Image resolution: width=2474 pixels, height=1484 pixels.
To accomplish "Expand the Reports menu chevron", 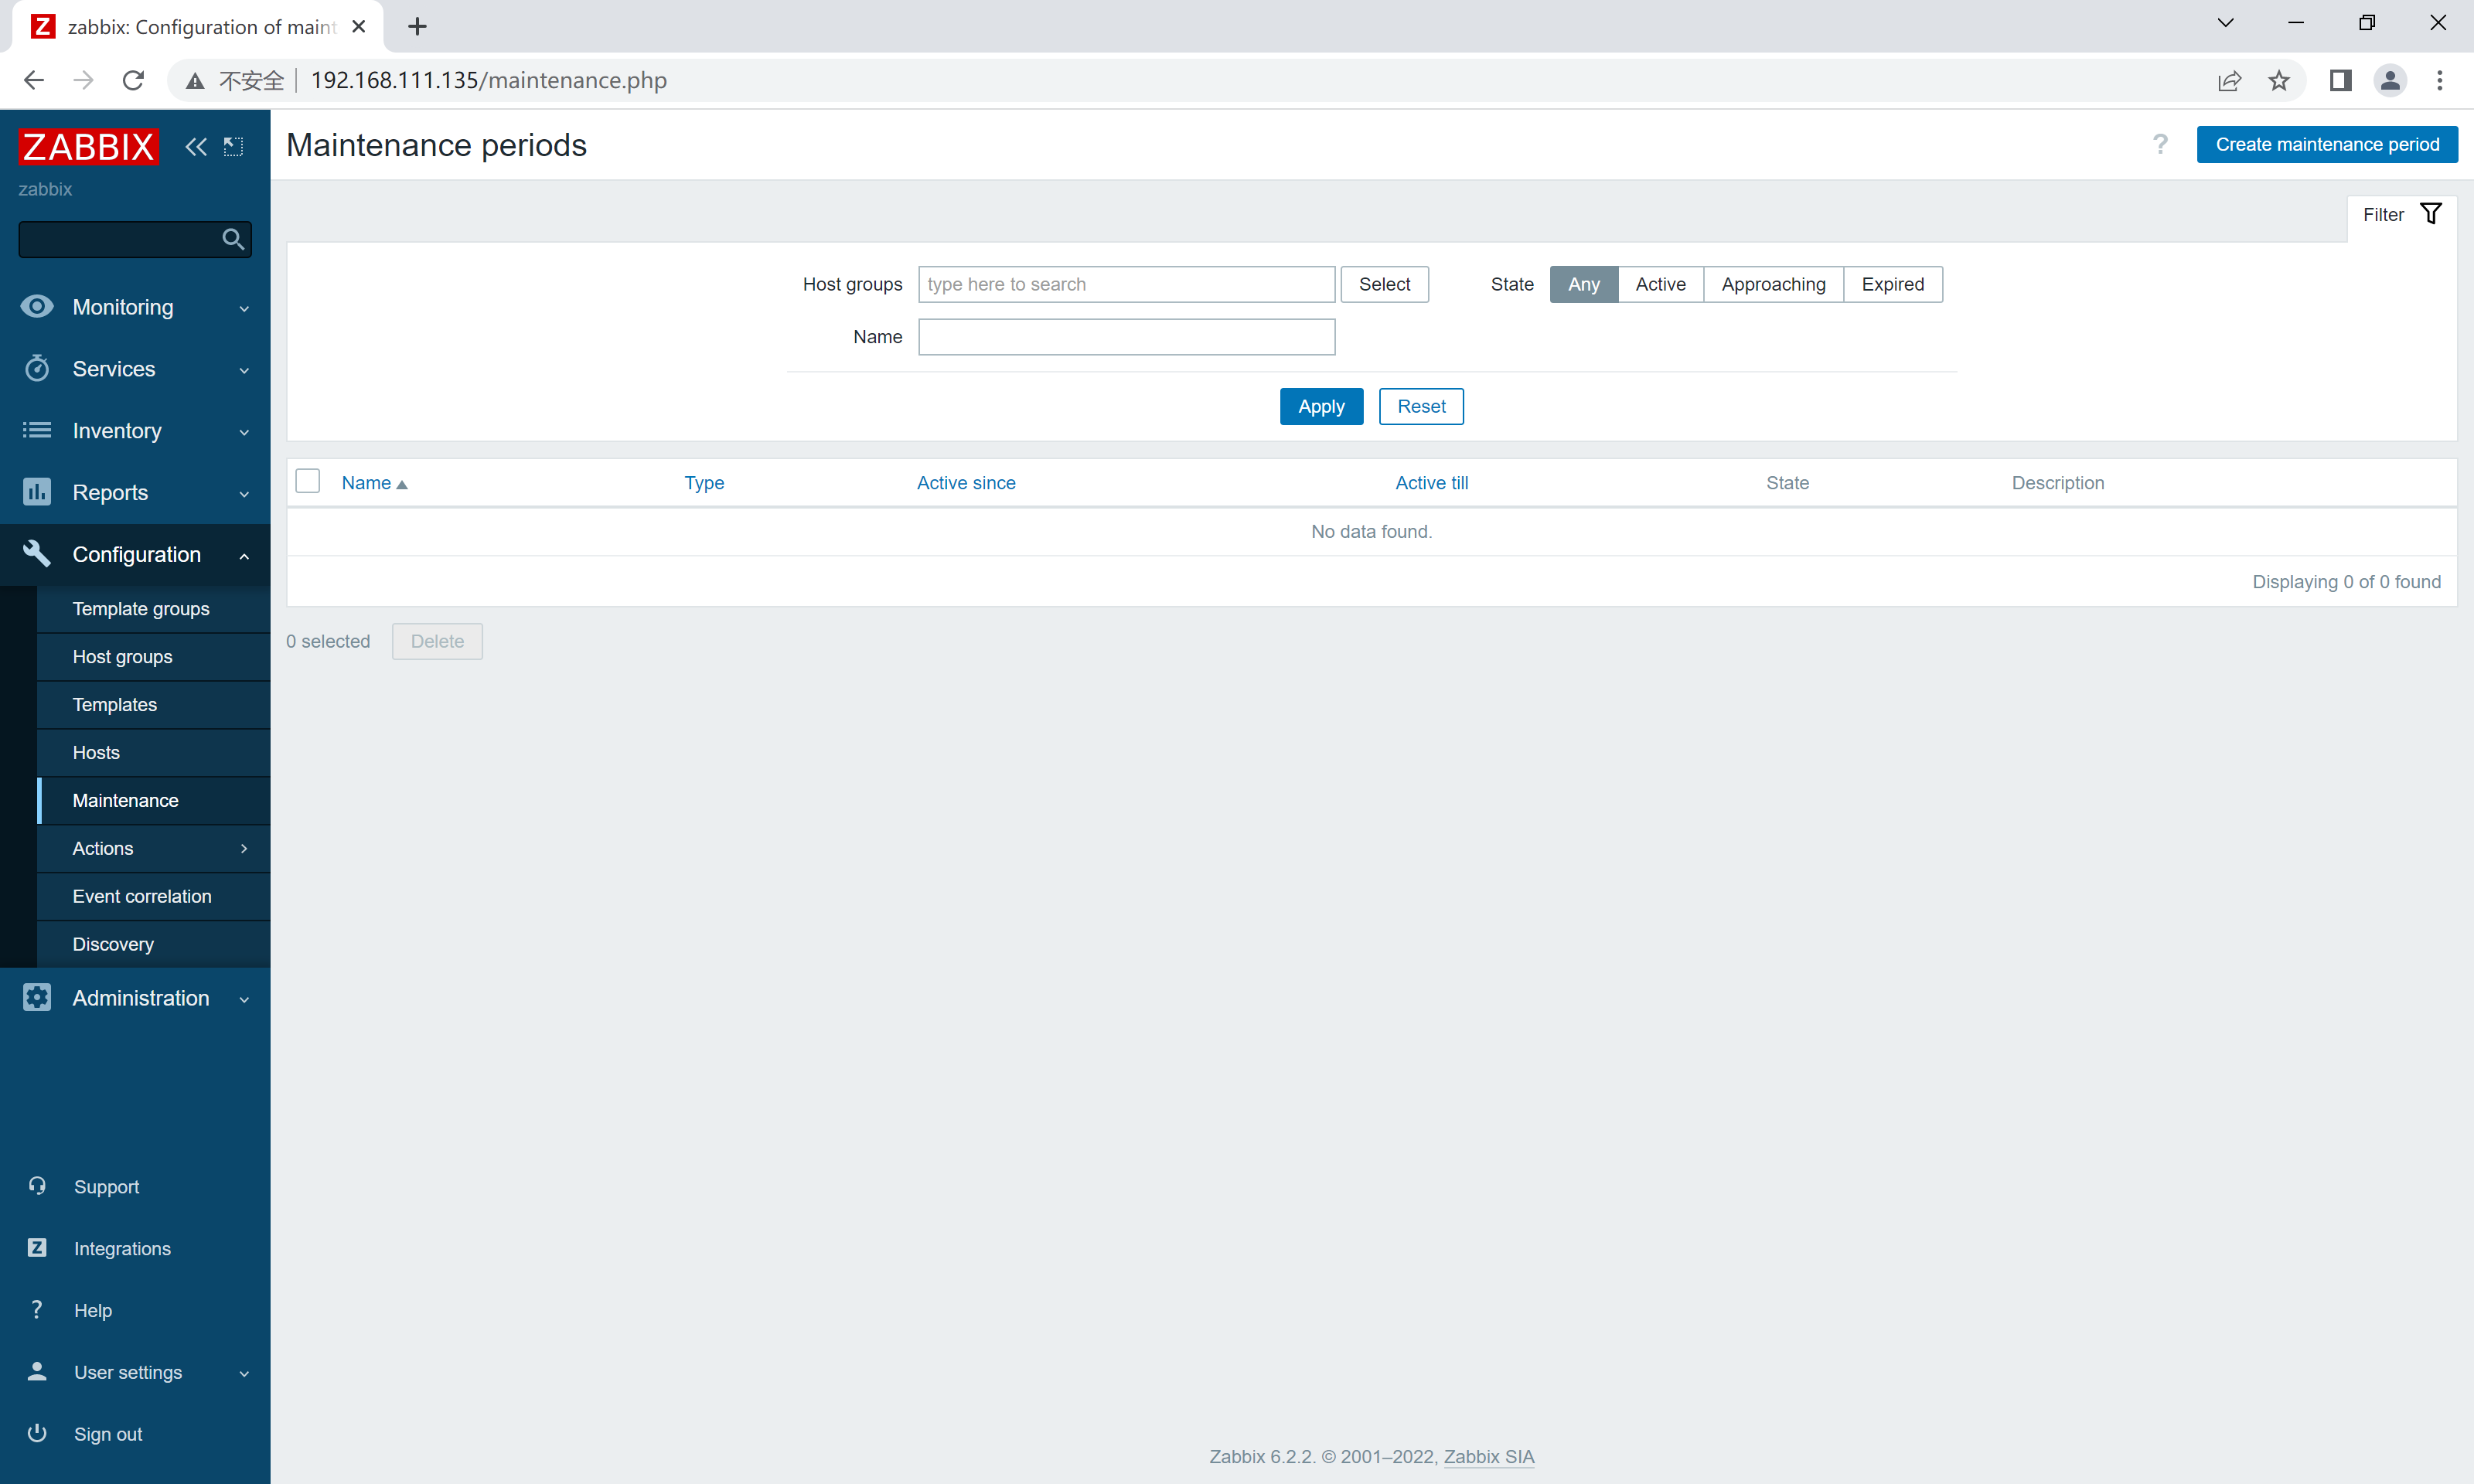I will (x=244, y=494).
